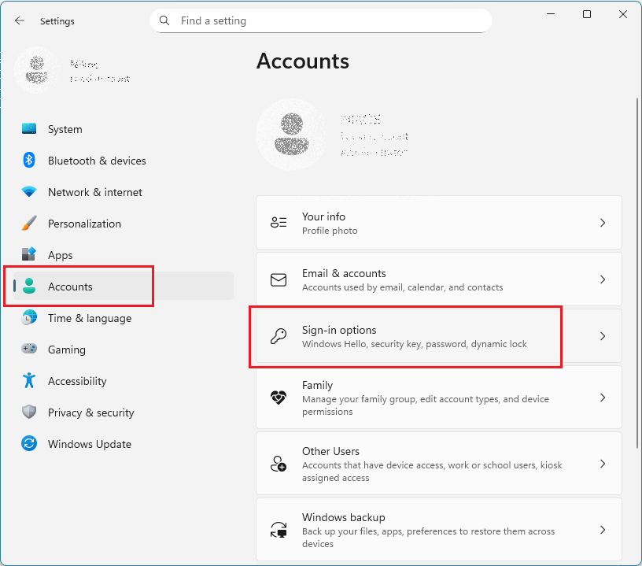Viewport: 642px width, 566px height.
Task: Click the Privacy & security shield icon
Action: pyautogui.click(x=29, y=412)
